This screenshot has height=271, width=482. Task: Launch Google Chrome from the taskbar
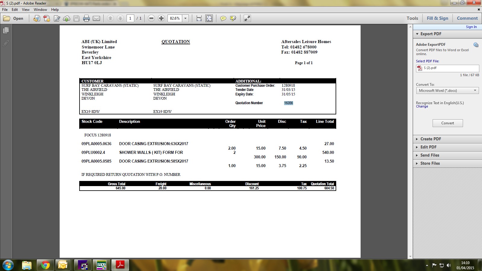pos(45,265)
